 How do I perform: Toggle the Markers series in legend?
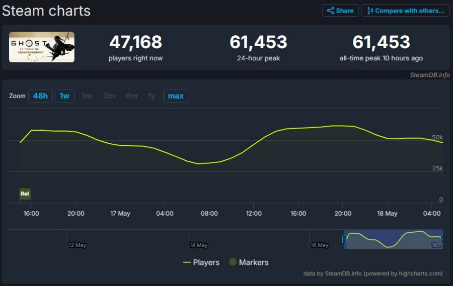249,262
